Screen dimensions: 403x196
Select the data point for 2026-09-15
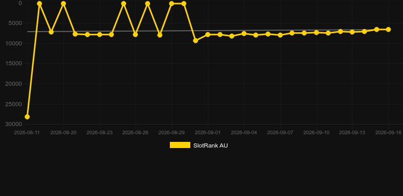click(x=376, y=30)
